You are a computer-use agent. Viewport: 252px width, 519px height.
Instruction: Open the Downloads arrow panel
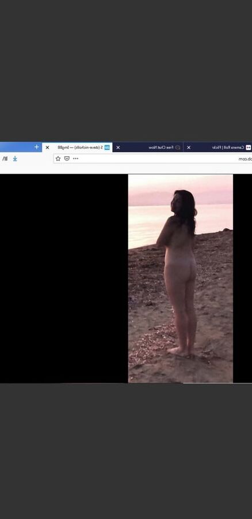coord(15,159)
